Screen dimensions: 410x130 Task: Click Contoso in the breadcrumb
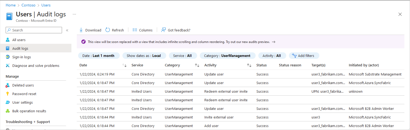[x=28, y=5]
